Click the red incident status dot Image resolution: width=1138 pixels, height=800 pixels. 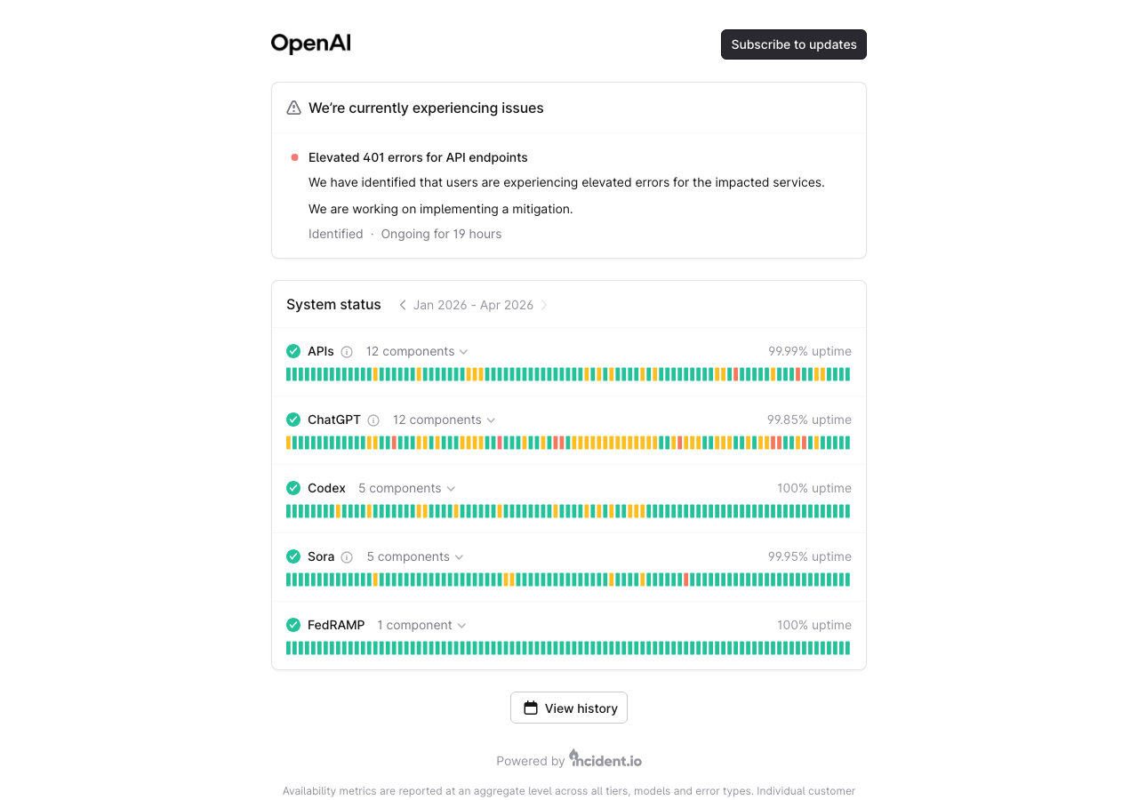coord(294,157)
